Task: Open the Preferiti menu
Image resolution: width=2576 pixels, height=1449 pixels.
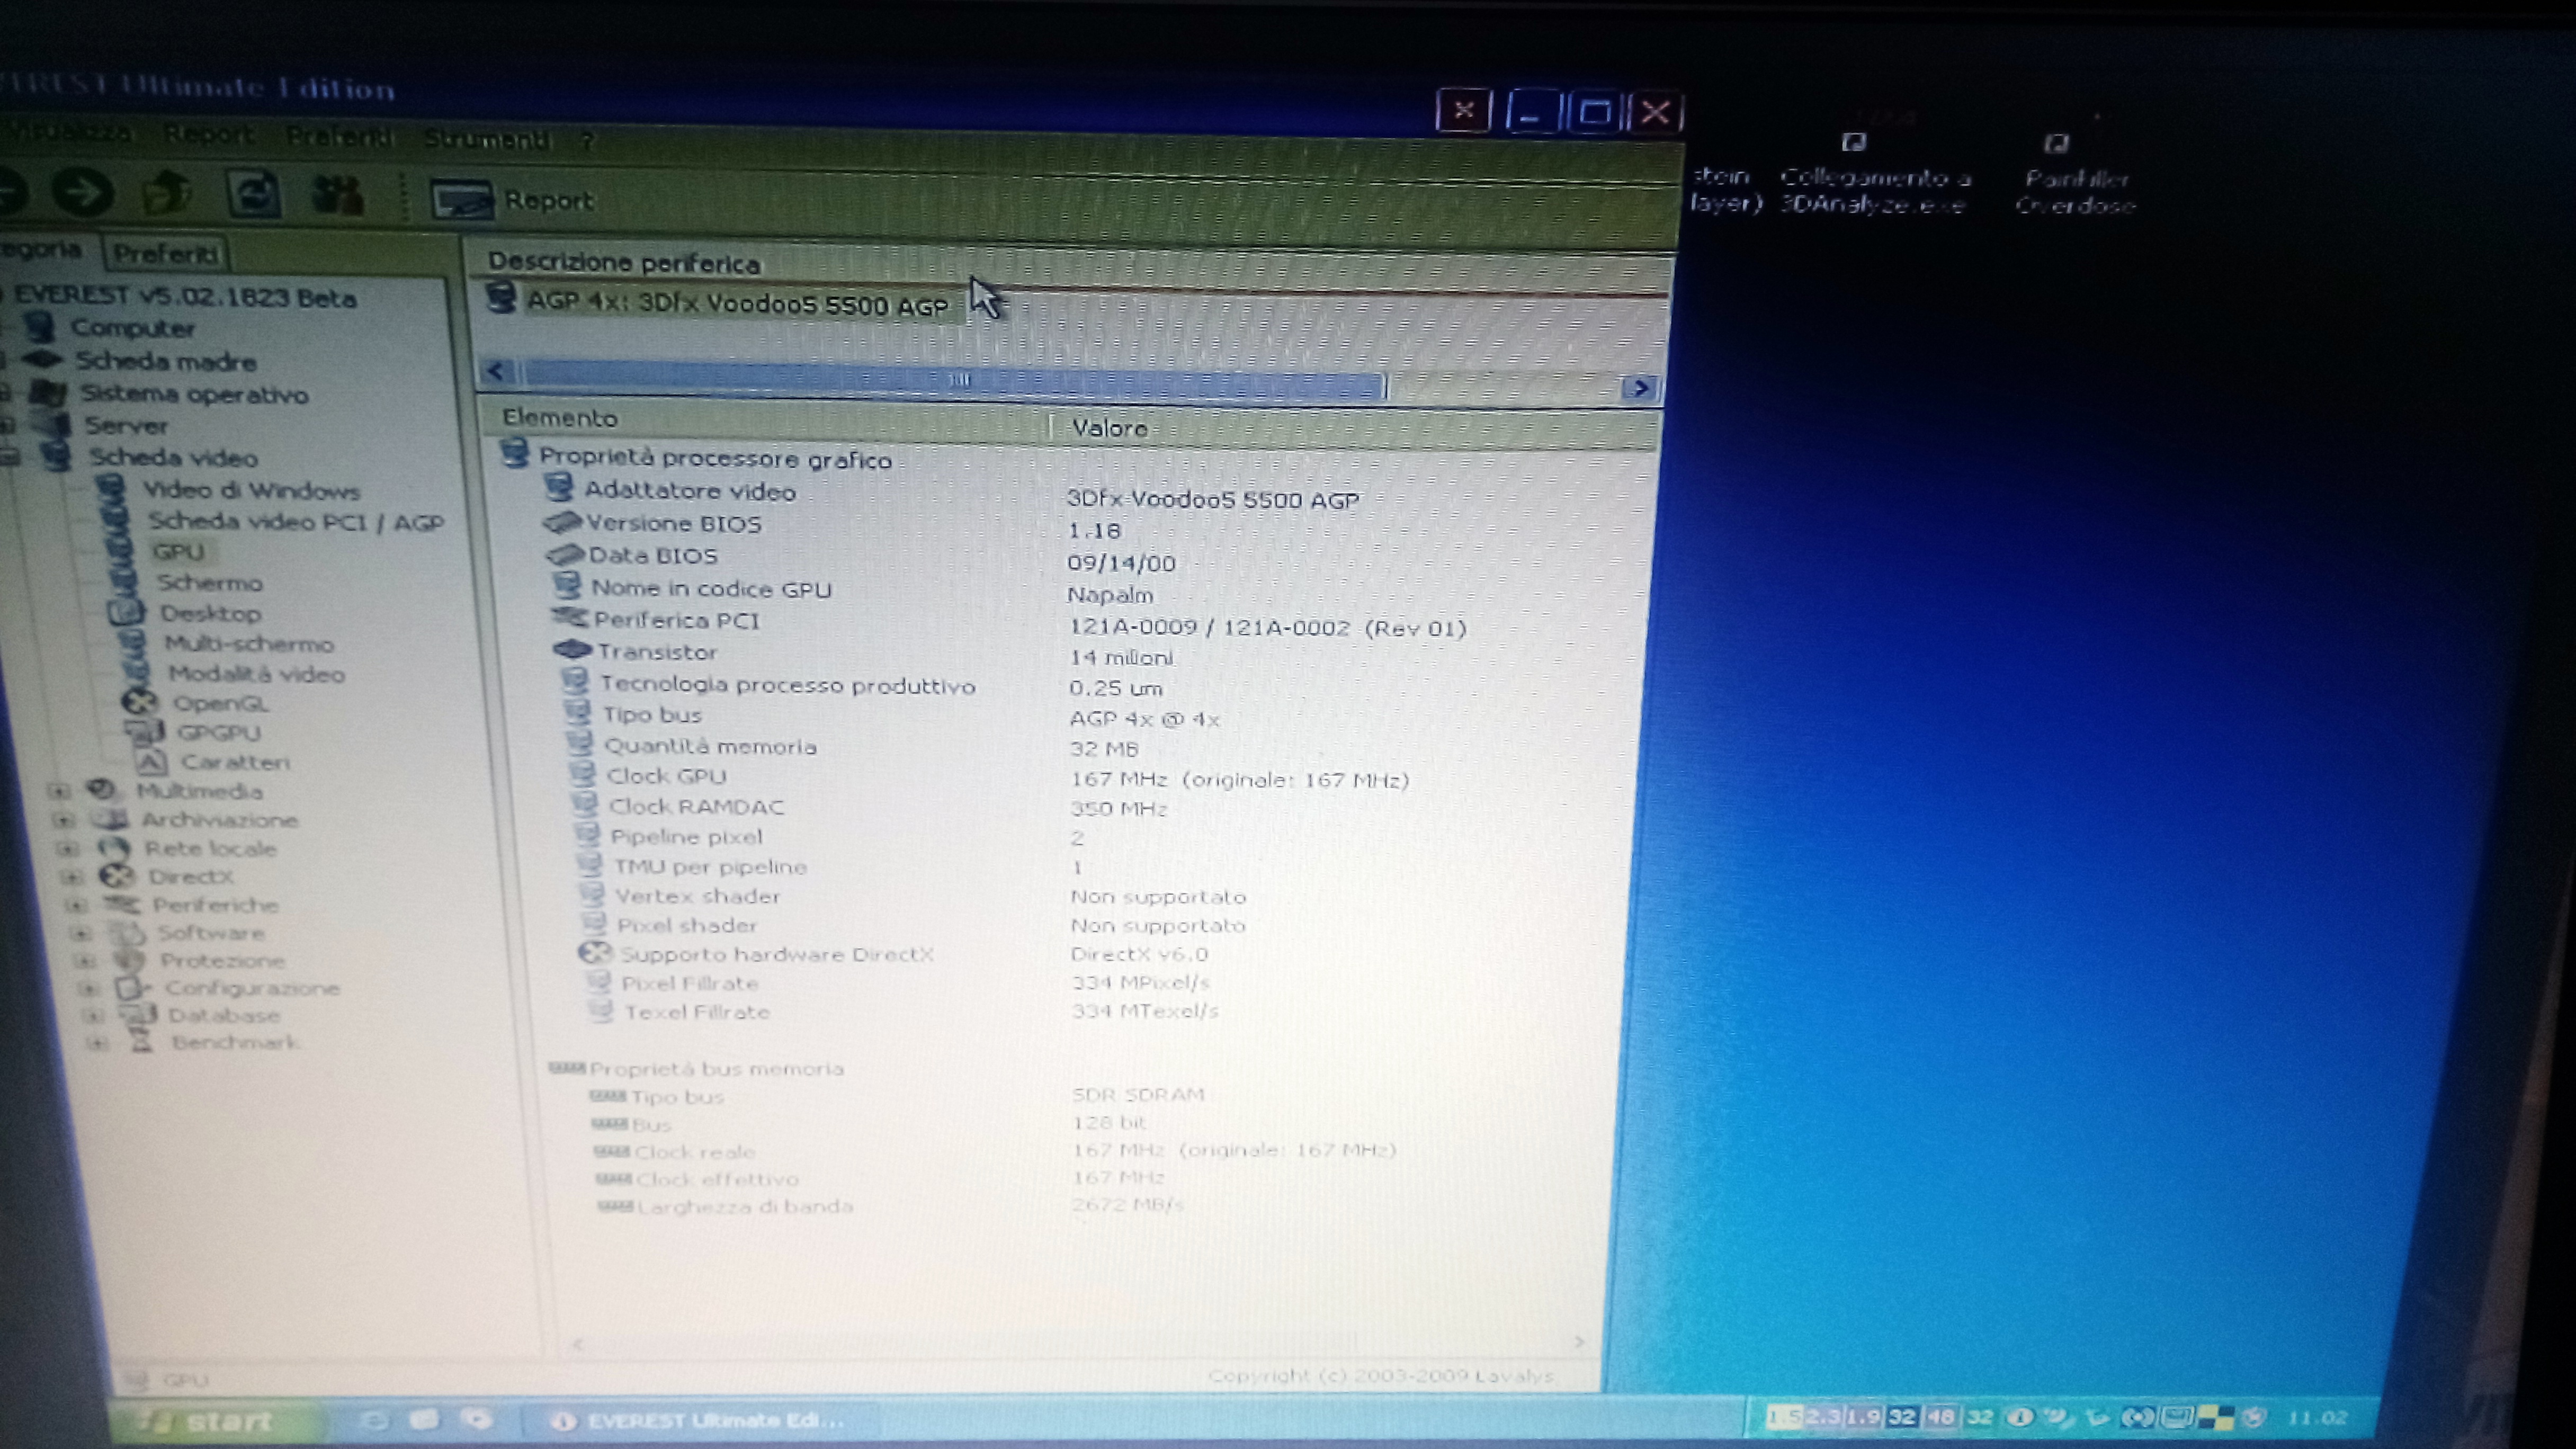Action: [340, 136]
